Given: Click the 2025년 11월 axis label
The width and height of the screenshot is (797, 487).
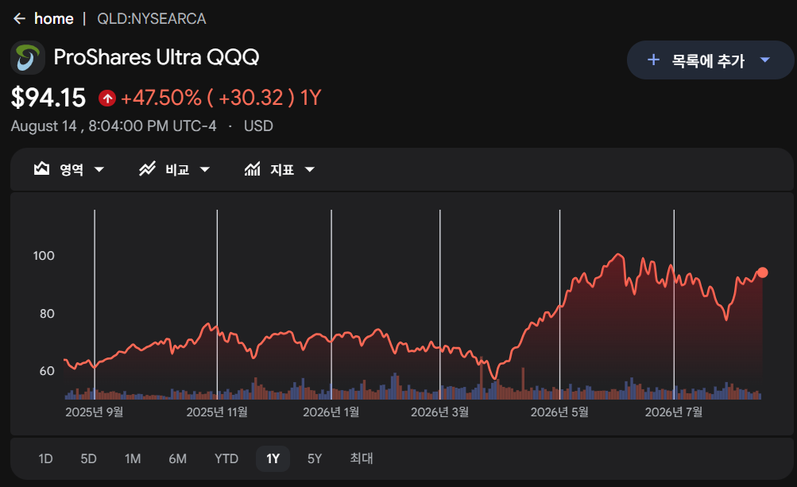Looking at the screenshot, I should (217, 412).
